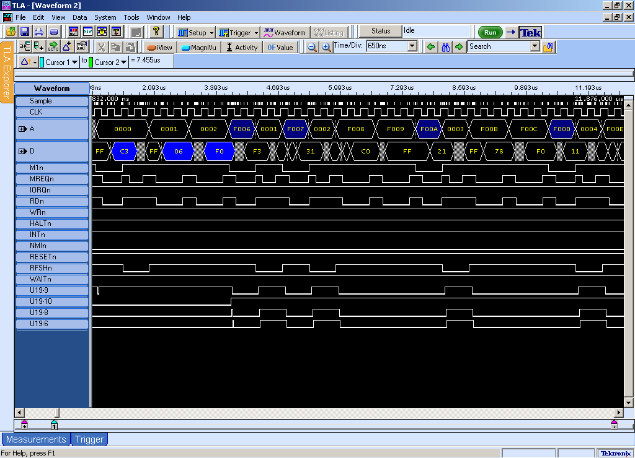Open the waveform properties icon
The width and height of the screenshot is (635, 458).
pyautogui.click(x=82, y=47)
